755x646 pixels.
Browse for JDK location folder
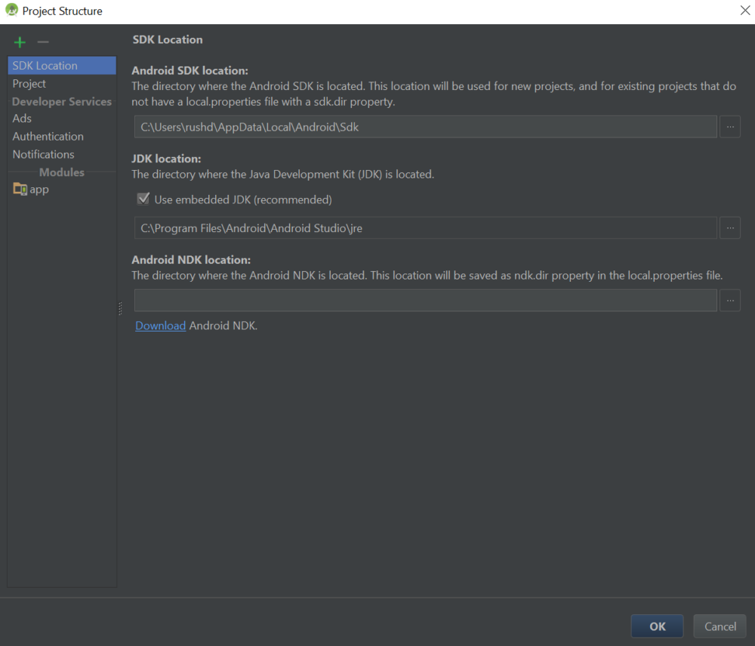pyautogui.click(x=729, y=227)
